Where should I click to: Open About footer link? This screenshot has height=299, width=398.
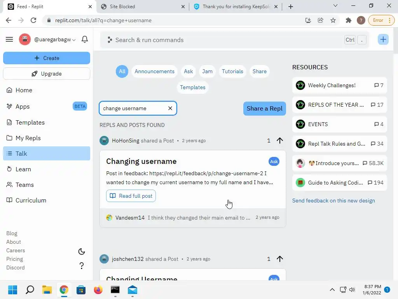(14, 242)
